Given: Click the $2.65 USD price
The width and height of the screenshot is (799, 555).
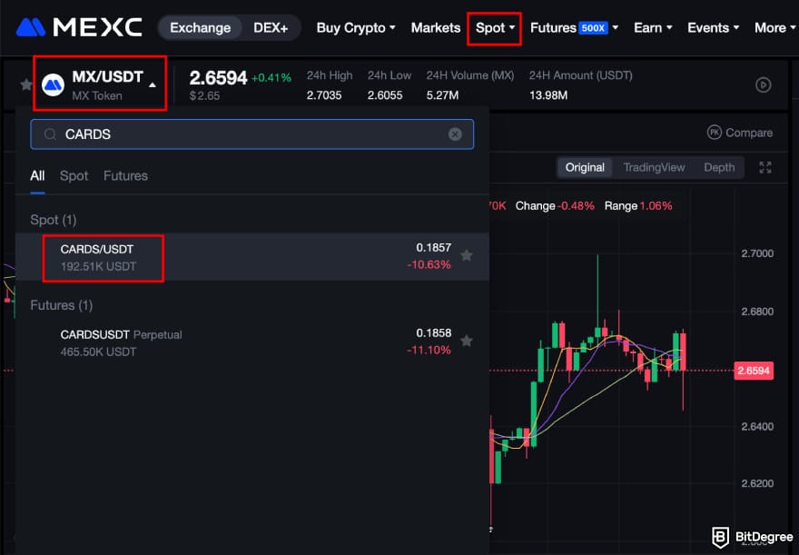Looking at the screenshot, I should (x=204, y=95).
